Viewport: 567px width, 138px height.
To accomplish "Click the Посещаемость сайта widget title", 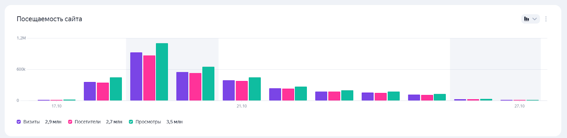I will [x=49, y=19].
